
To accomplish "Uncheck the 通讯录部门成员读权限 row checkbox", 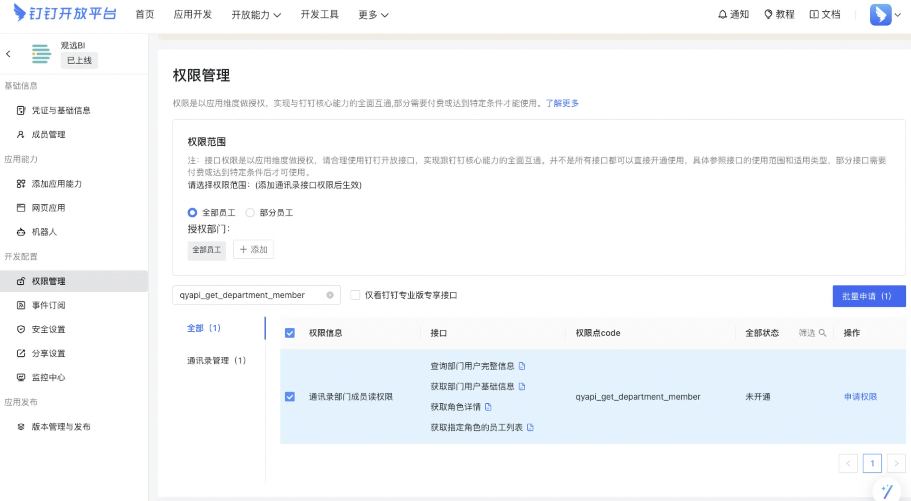I will coord(290,397).
